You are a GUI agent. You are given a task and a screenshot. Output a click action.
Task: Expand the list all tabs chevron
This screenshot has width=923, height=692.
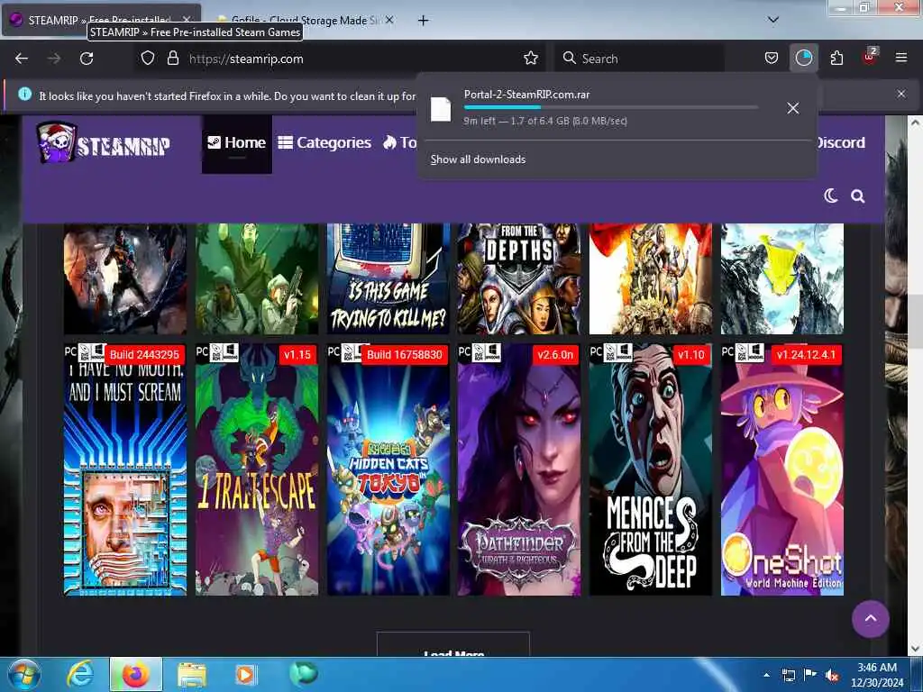(772, 20)
